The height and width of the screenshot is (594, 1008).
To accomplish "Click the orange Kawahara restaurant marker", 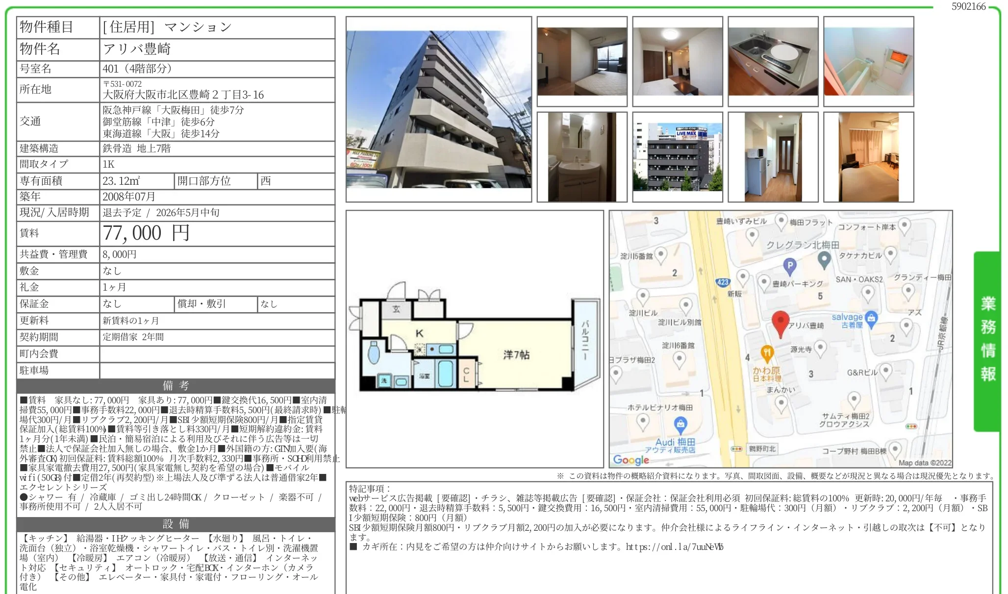I will tap(767, 353).
